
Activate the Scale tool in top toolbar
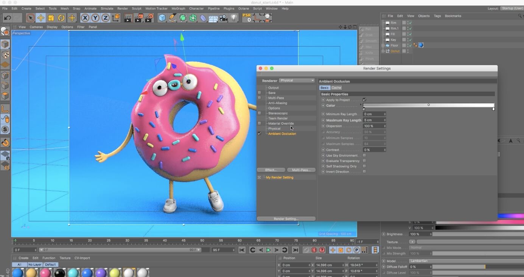point(51,18)
